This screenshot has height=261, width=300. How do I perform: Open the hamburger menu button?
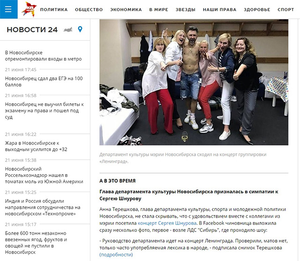click(8, 9)
